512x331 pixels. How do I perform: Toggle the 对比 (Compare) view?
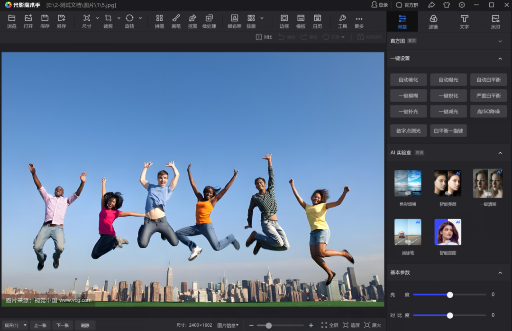pyautogui.click(x=264, y=37)
